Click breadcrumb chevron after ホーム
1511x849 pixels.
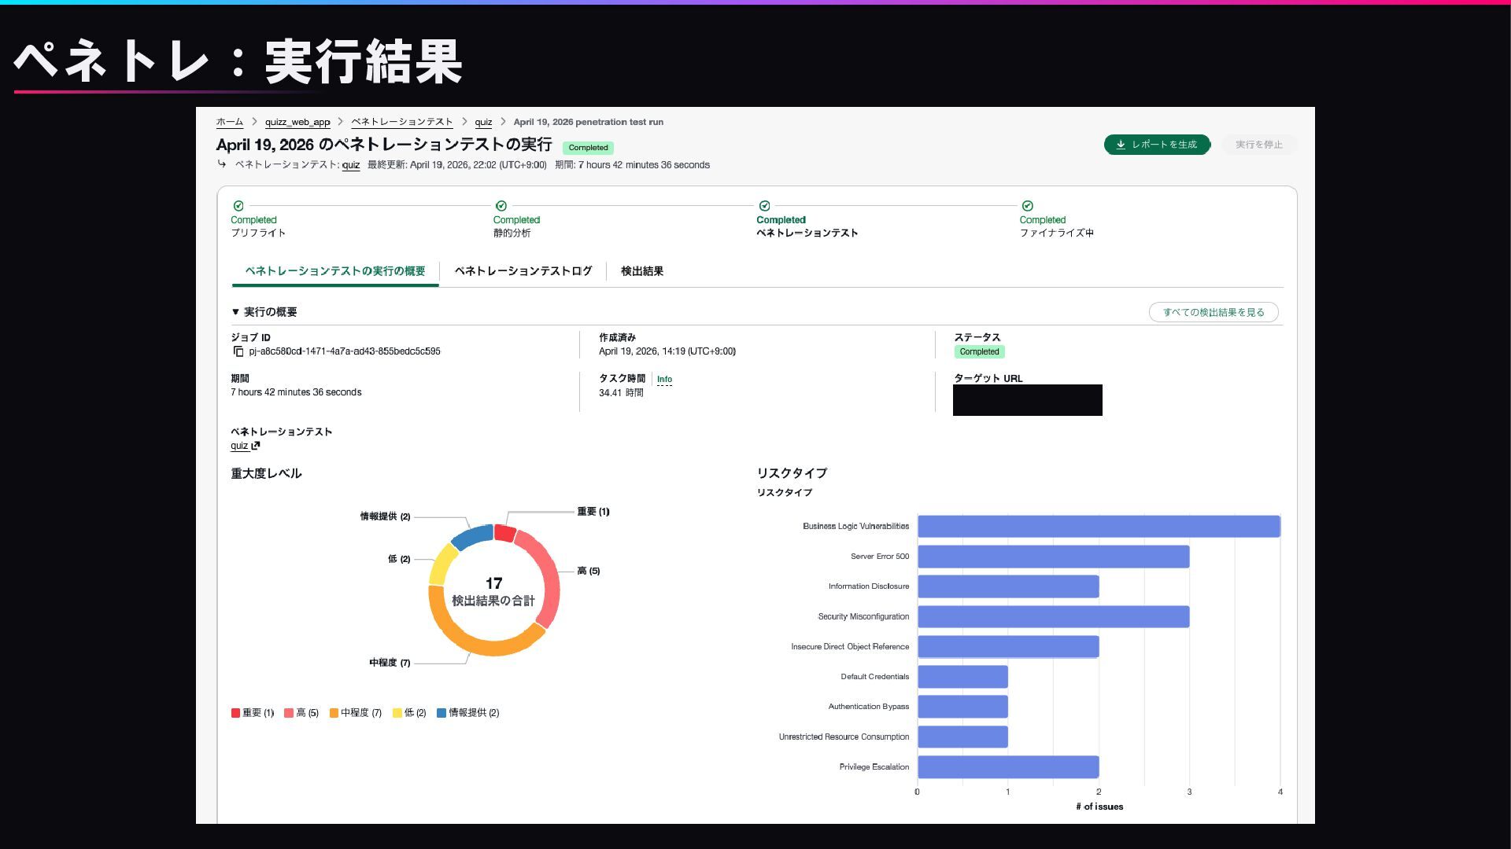pyautogui.click(x=254, y=122)
